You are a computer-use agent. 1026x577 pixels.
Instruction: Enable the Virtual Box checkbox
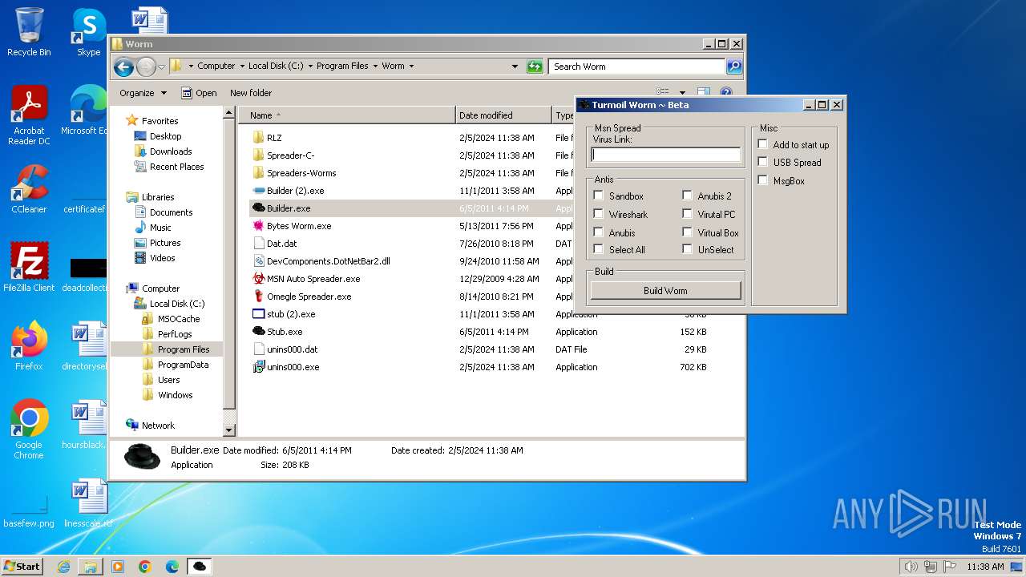(687, 232)
